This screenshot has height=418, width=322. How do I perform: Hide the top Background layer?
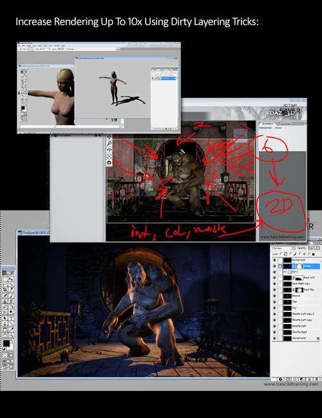click(274, 260)
